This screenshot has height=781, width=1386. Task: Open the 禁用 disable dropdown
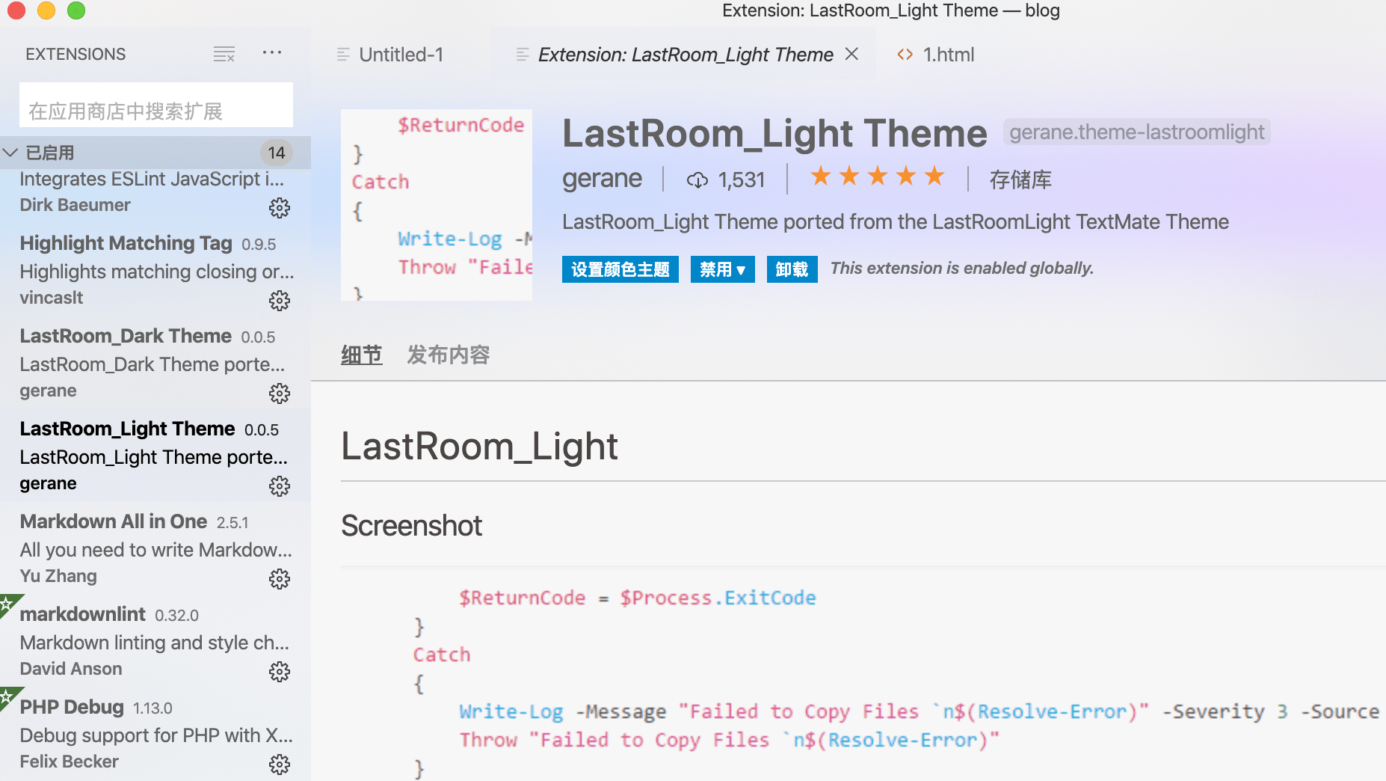point(722,269)
